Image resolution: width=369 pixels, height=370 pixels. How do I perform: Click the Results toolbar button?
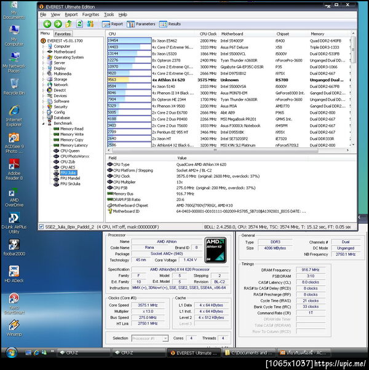point(170,24)
